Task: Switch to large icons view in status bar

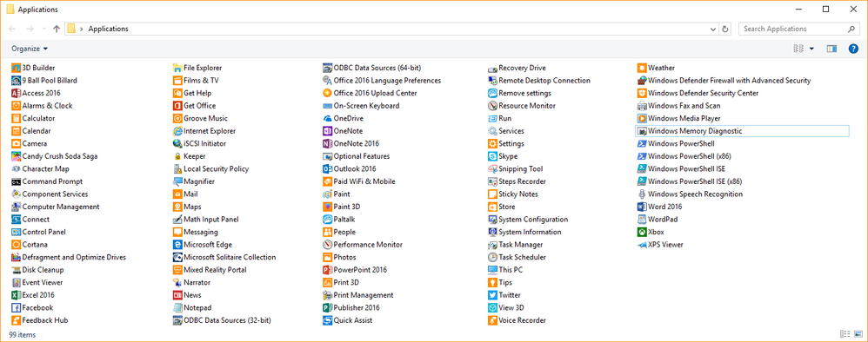Action: tap(858, 334)
